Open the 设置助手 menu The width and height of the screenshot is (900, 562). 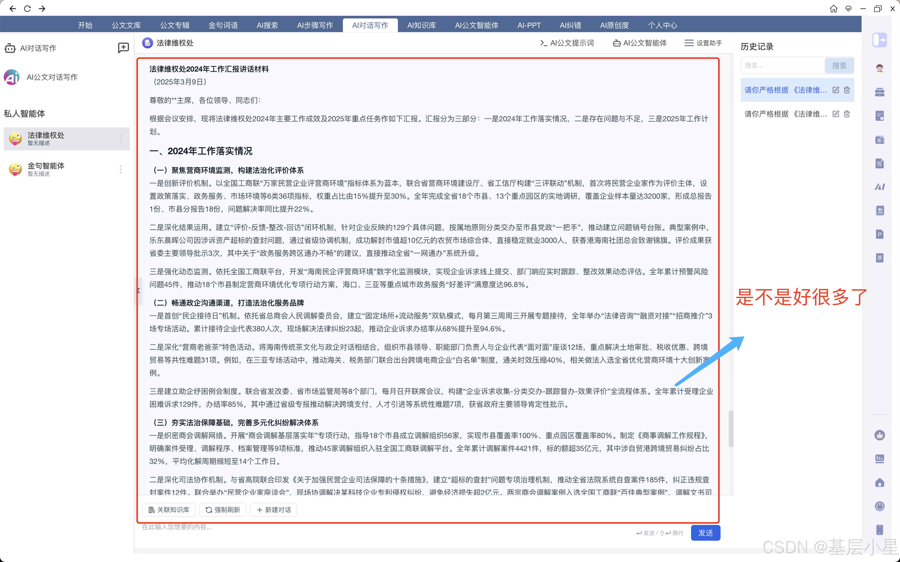click(x=703, y=43)
